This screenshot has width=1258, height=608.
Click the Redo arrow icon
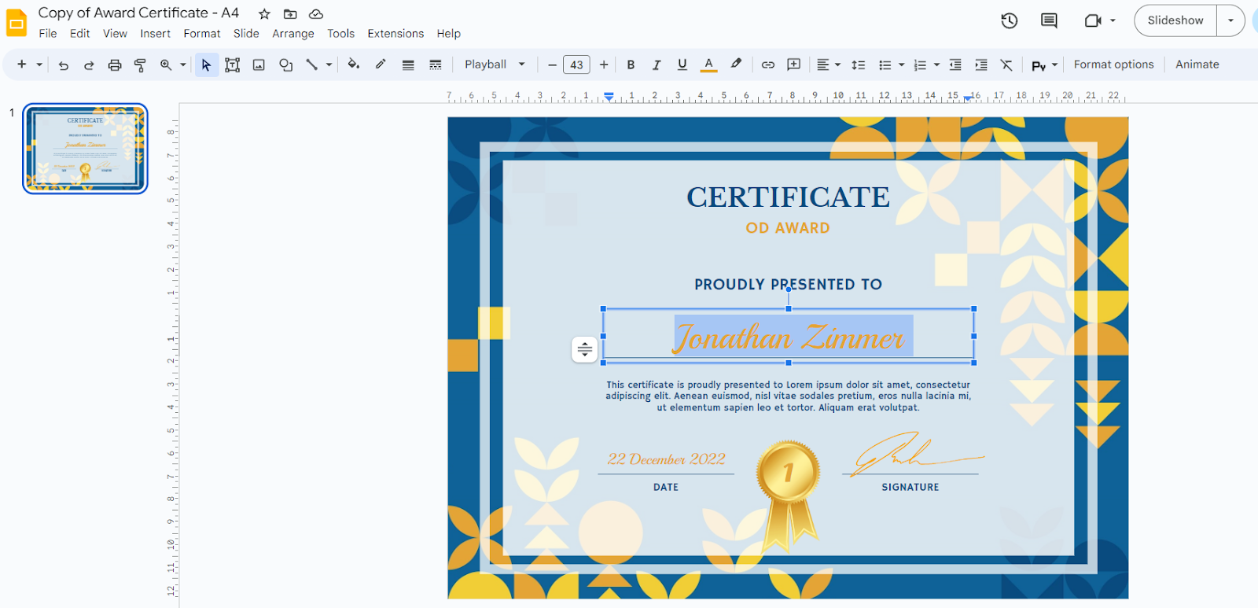point(89,65)
